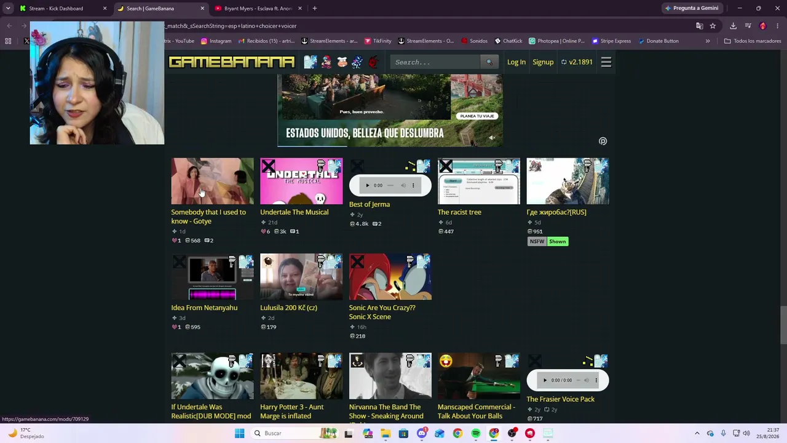Toggle the NSFW Shown button
Image resolution: width=787 pixels, height=443 pixels.
(558, 241)
